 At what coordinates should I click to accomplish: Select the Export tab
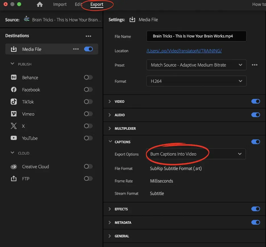[x=97, y=4]
